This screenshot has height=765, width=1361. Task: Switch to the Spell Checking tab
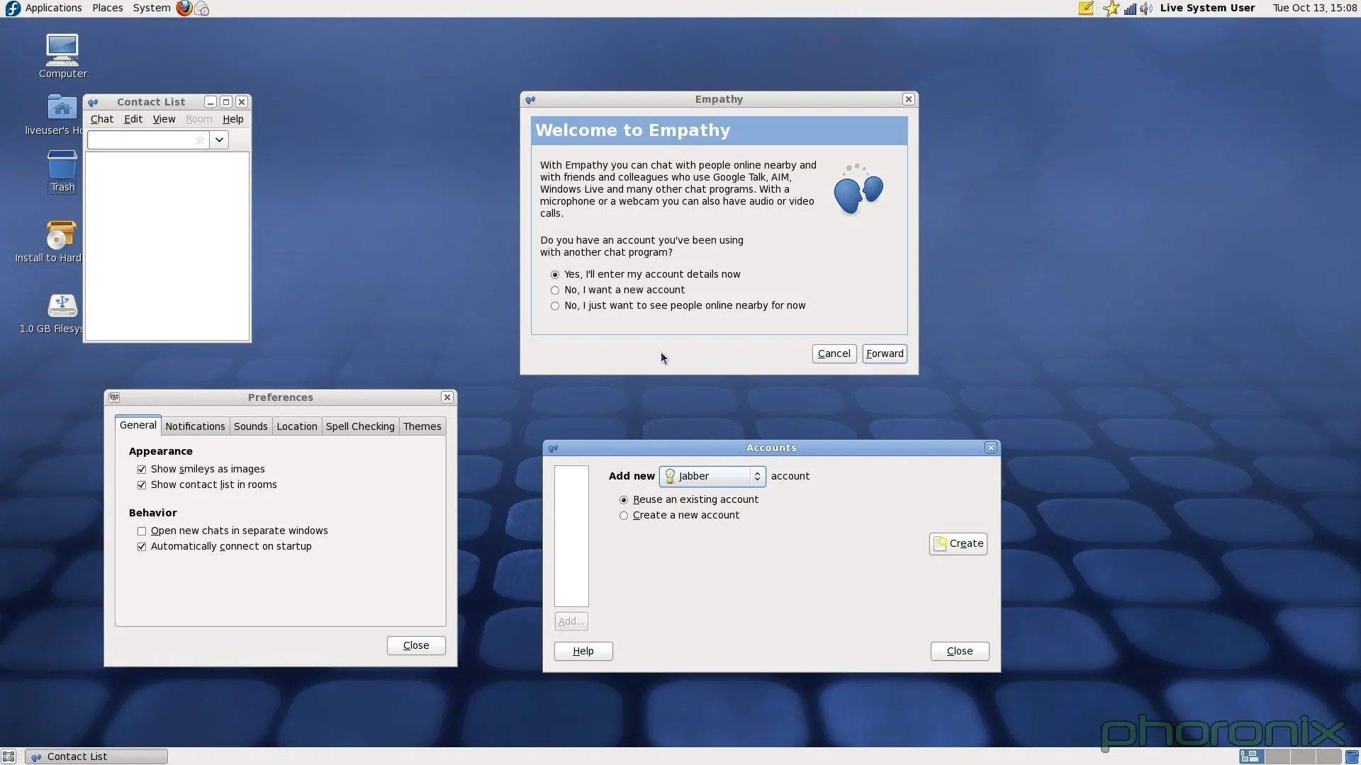coord(360,426)
